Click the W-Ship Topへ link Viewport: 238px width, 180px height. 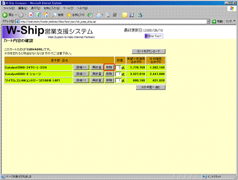pos(154,36)
